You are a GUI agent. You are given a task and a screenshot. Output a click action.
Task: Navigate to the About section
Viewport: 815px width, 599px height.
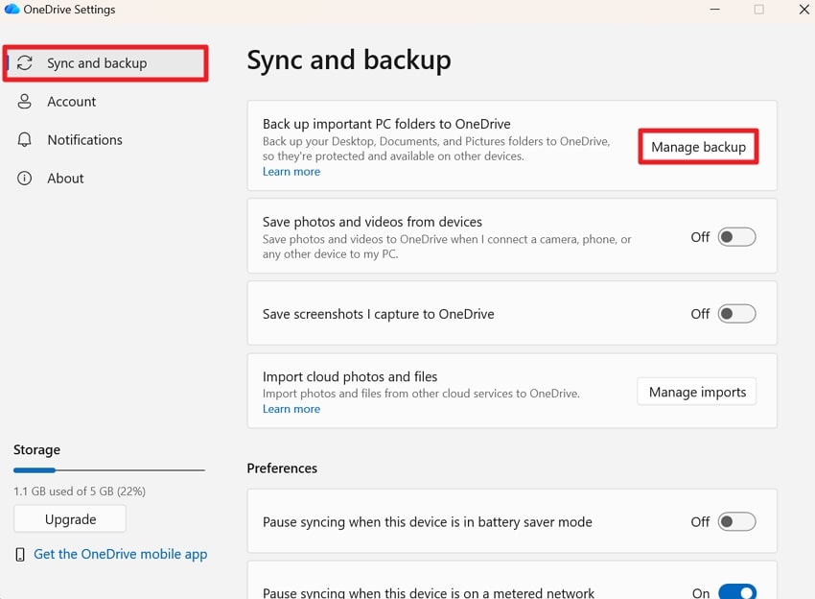click(x=65, y=178)
